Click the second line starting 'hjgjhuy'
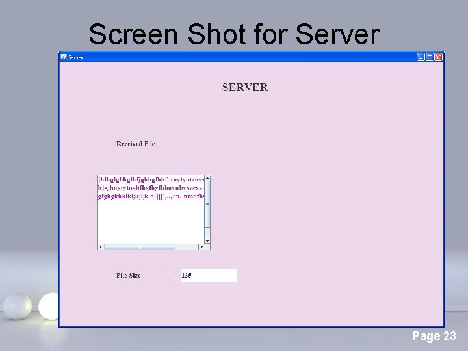 click(x=151, y=188)
